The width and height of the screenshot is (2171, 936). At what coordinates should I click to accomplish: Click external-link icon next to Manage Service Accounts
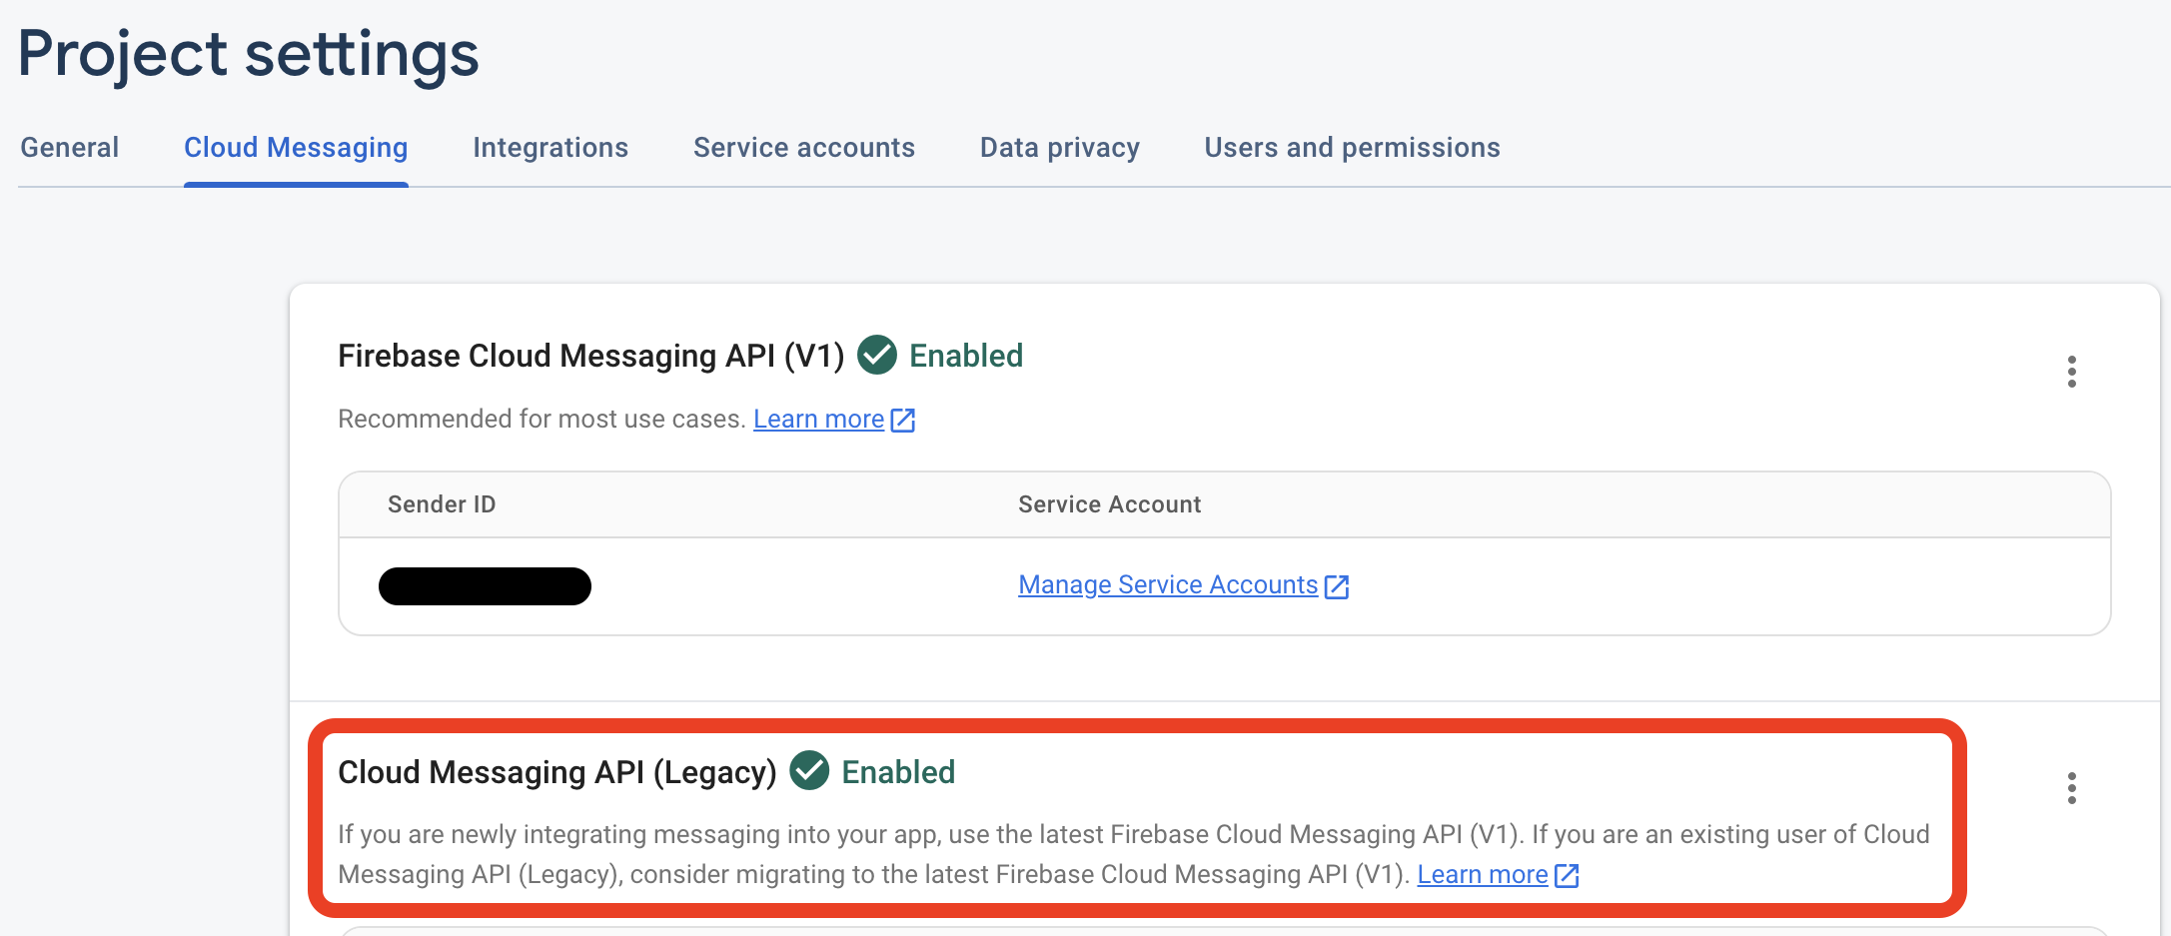pos(1338,586)
